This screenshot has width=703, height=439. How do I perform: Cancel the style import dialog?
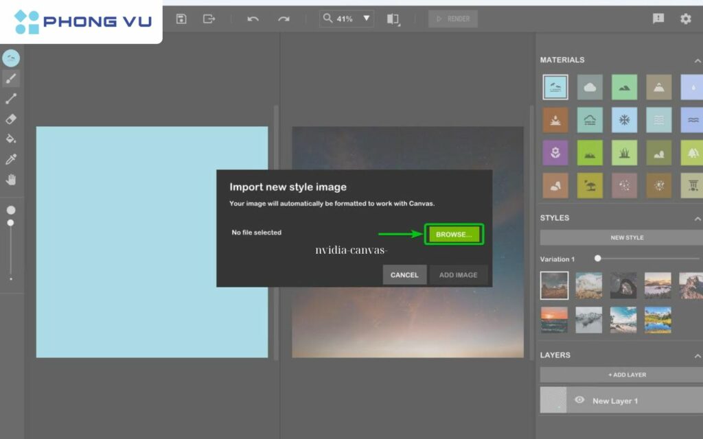404,274
